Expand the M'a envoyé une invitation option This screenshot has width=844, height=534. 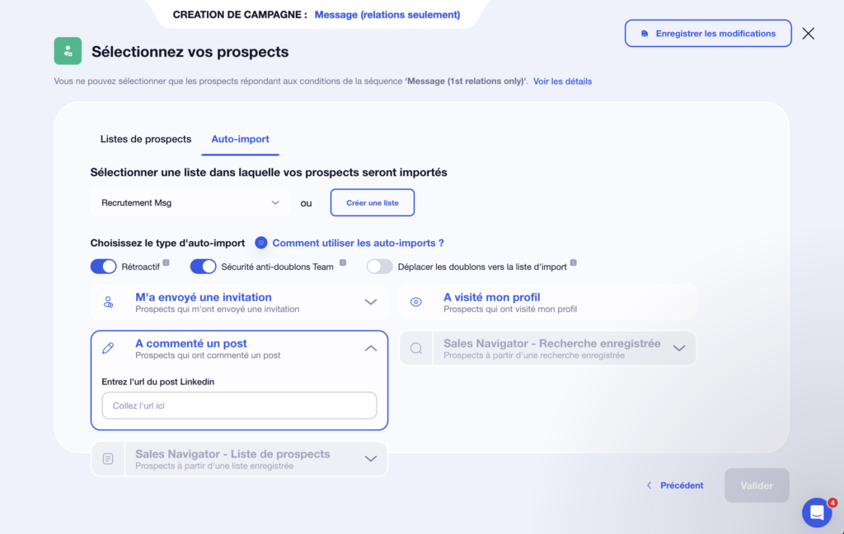click(370, 301)
